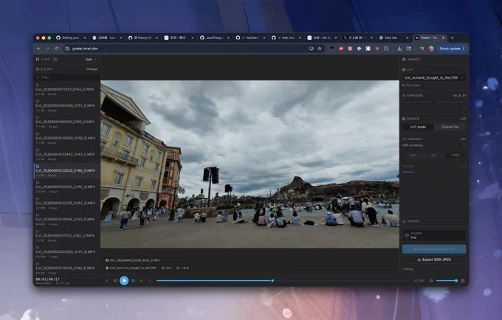Open the DJI_Action6_DLogM_to_Rec709 LUT dropdown
Screen dimensions: 502x320
click(x=434, y=77)
